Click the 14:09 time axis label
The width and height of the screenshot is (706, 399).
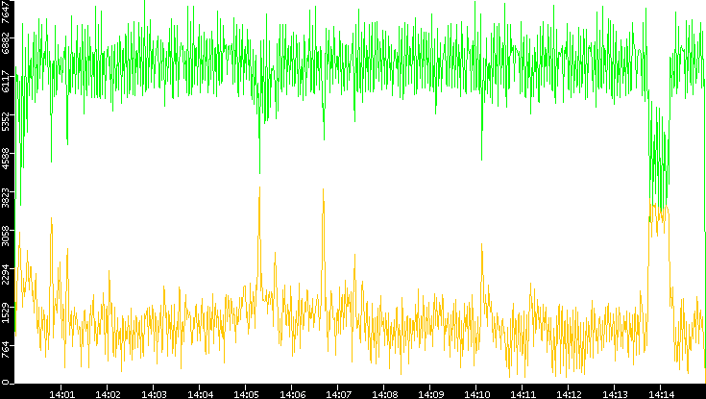click(x=431, y=393)
